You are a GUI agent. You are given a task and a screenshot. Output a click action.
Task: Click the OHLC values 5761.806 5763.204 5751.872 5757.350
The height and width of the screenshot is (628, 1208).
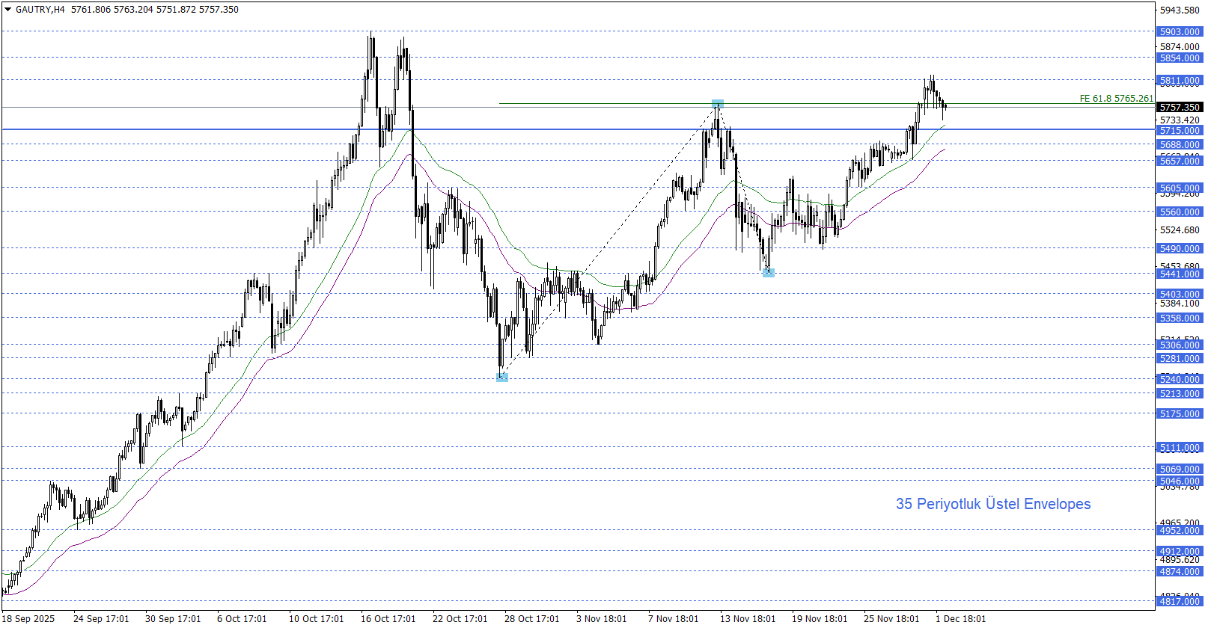pyautogui.click(x=155, y=10)
